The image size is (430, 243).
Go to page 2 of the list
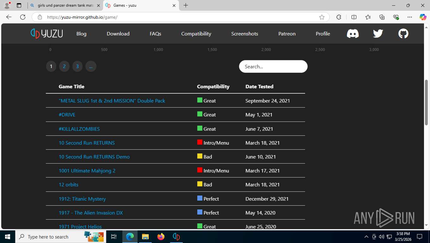[64, 66]
